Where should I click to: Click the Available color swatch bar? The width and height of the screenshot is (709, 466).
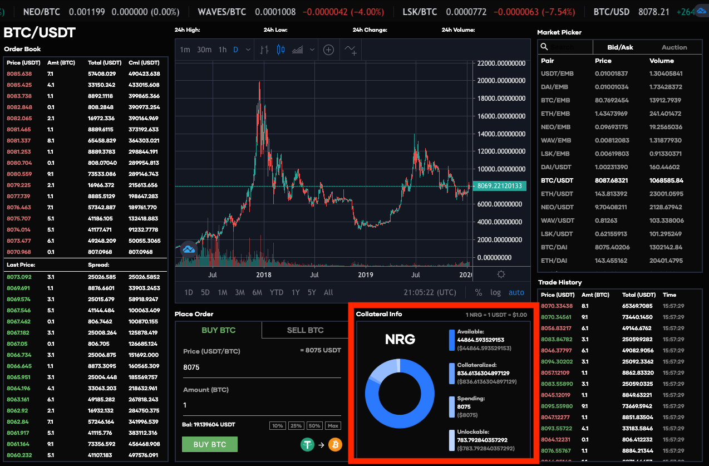coord(452,340)
